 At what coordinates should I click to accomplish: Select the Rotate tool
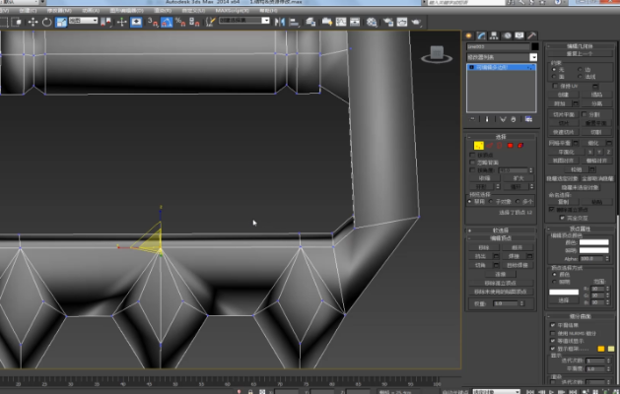click(46, 22)
